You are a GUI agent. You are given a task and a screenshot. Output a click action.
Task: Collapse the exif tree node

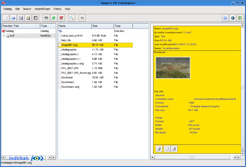[4, 36]
